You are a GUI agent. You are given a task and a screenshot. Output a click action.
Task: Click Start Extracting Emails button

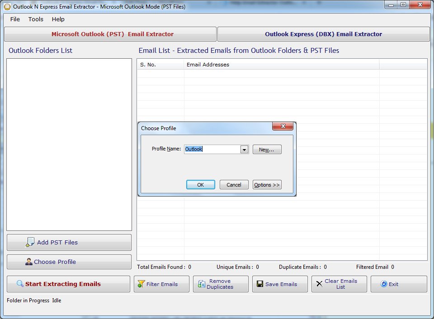coord(68,284)
